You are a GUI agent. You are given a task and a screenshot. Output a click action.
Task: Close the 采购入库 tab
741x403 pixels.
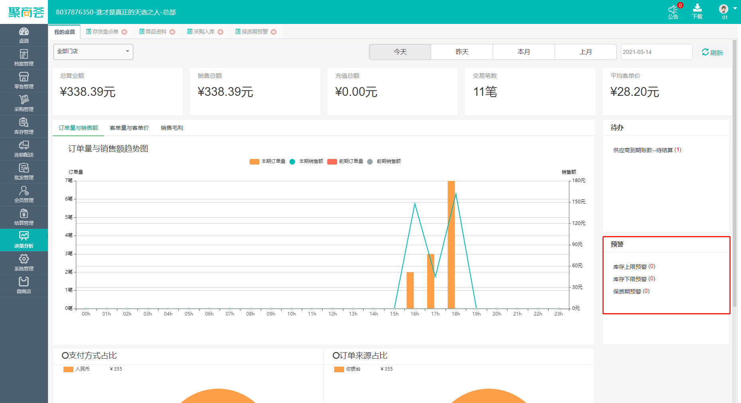click(x=221, y=32)
